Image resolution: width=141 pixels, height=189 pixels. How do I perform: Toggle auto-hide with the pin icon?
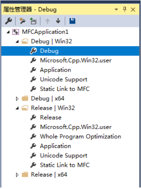[x=125, y=10]
